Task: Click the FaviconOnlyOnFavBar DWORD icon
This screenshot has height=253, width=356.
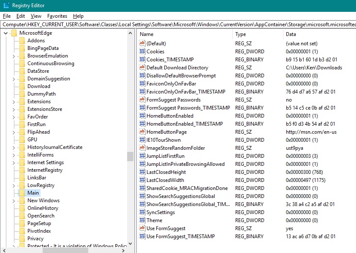Action: pyautogui.click(x=142, y=83)
